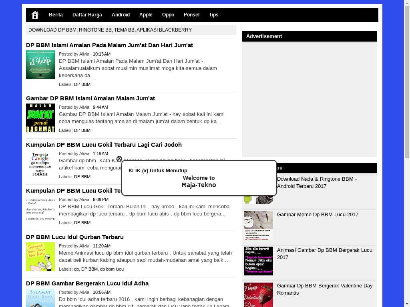Image resolution: width=410 pixels, height=307 pixels.
Task: Click the home icon in navigation bar
Action: (35, 15)
